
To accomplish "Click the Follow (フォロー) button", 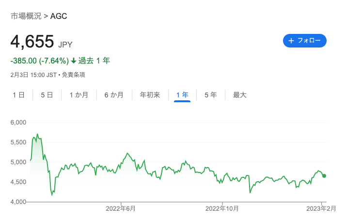I will pos(304,41).
